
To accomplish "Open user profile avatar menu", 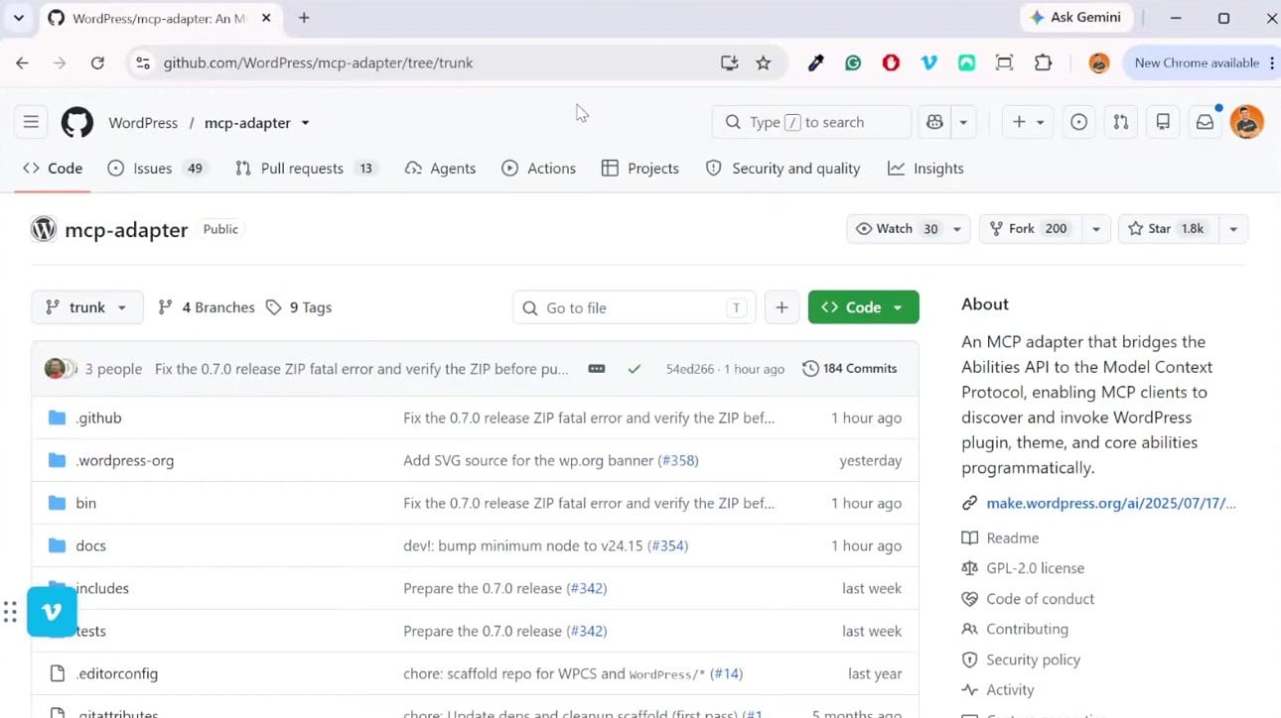I will coord(1246,122).
